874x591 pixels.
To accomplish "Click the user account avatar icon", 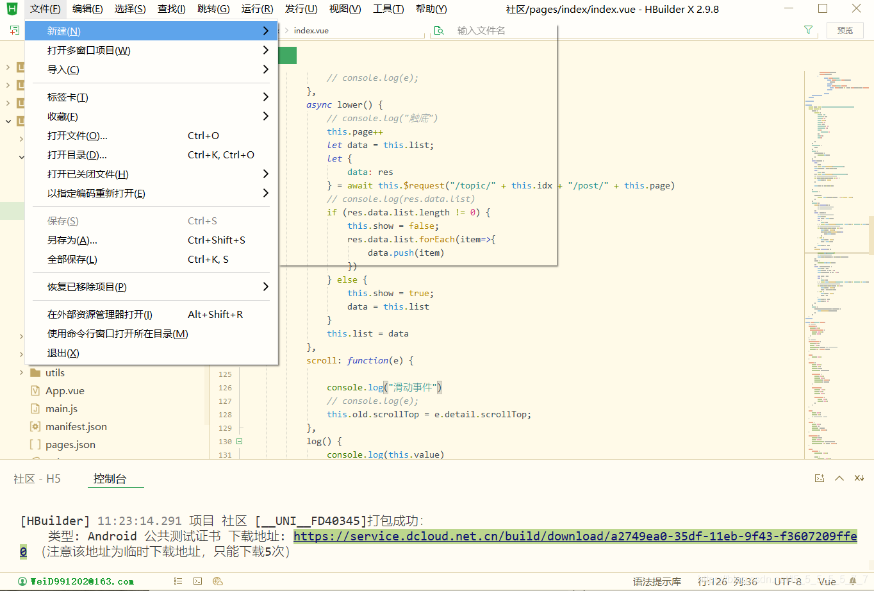I will 22,581.
